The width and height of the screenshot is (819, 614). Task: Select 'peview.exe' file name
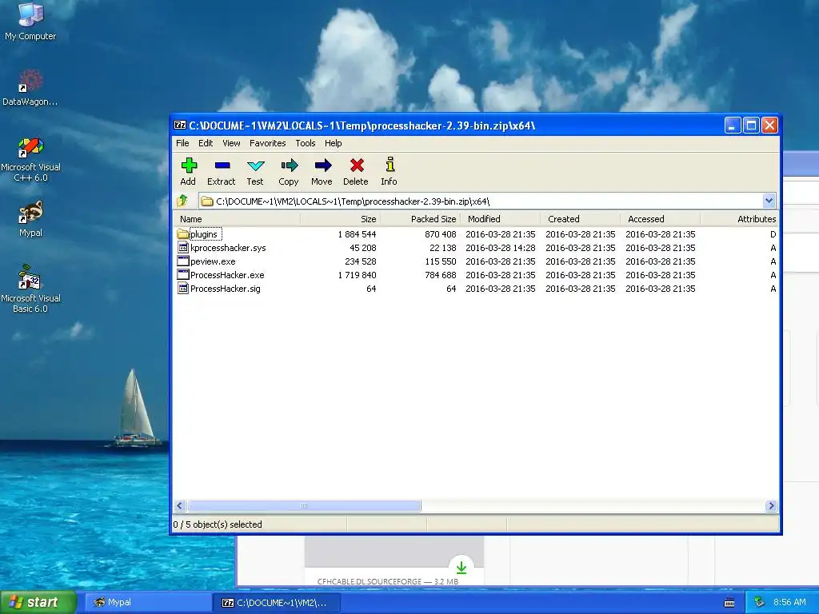pos(213,261)
